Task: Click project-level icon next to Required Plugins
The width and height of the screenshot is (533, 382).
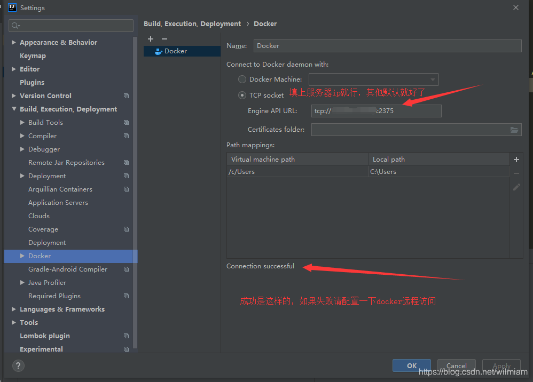Action: (127, 296)
